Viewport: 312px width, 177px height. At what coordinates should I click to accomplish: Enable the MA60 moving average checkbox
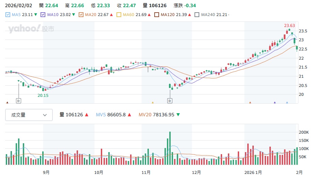[119, 15]
